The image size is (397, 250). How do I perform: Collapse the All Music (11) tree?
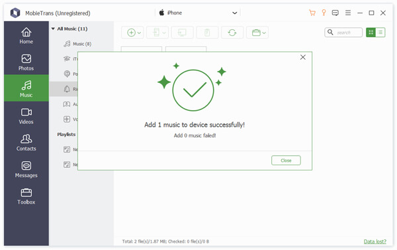coord(53,29)
